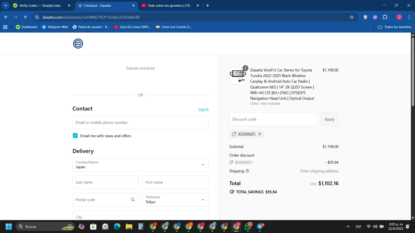
Task: Close the Checkout Dasaita tab
Action: tap(133, 6)
